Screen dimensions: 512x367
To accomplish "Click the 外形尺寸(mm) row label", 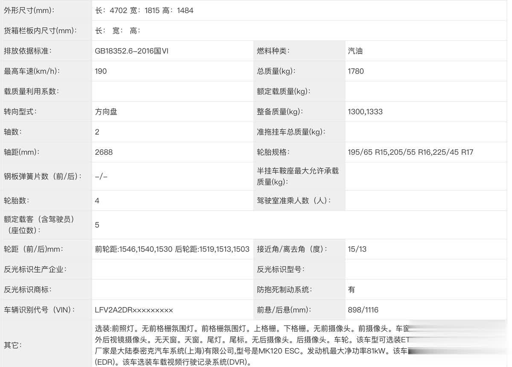I will 29,11.
